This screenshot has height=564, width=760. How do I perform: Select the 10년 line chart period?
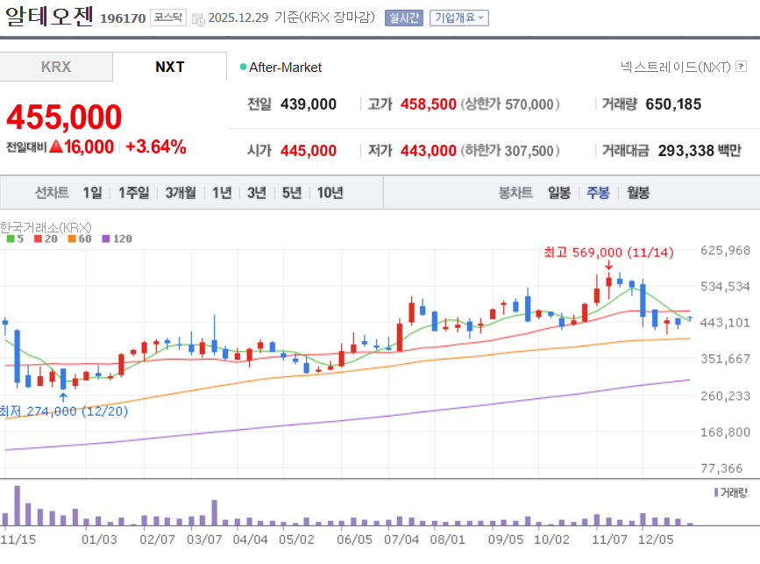[x=330, y=192]
